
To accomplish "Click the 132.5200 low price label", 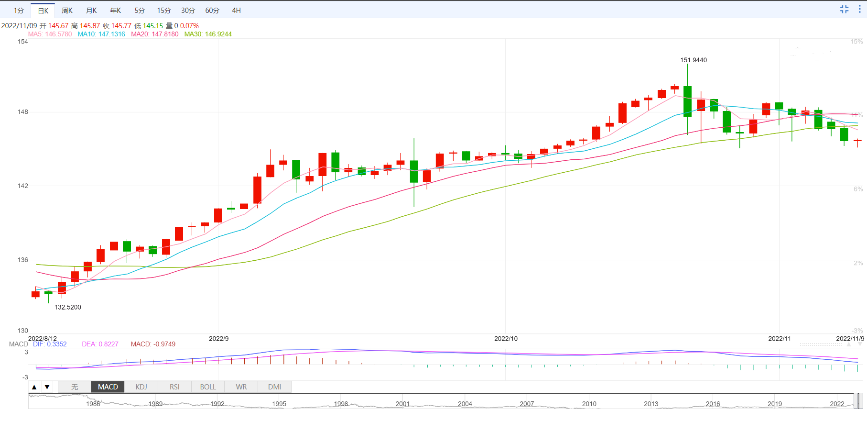I will point(68,307).
